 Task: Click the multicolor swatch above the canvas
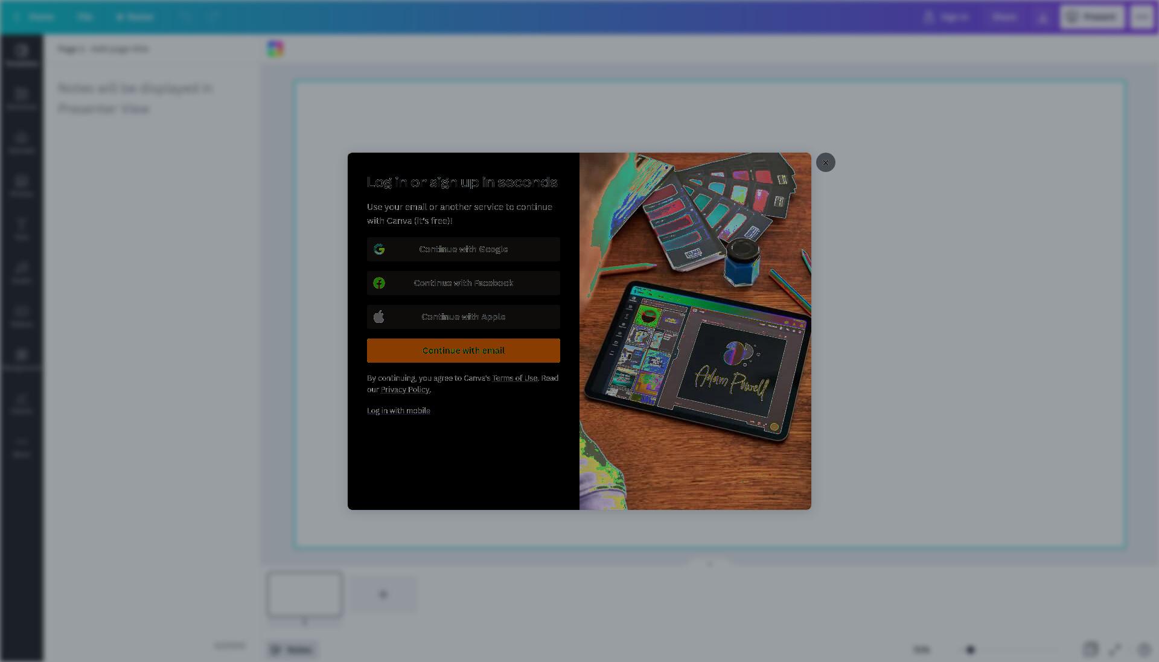point(275,49)
